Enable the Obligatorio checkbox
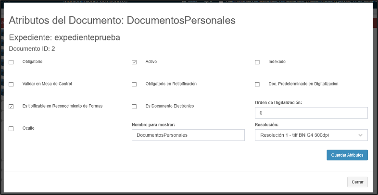This screenshot has width=378, height=195. pyautogui.click(x=11, y=62)
